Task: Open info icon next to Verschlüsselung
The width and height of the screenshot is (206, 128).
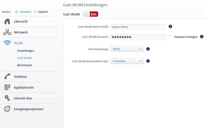Action: tap(148, 49)
